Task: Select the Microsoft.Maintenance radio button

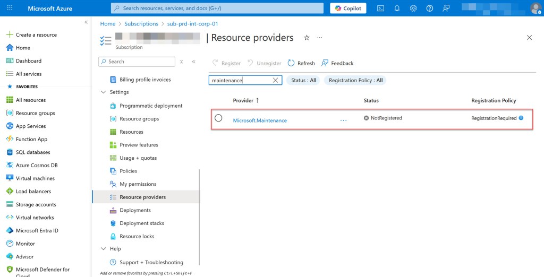Action: pyautogui.click(x=218, y=118)
